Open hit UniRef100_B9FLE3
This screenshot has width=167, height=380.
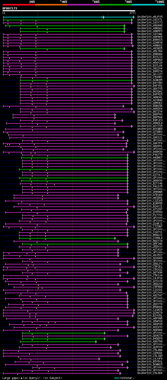150,120
